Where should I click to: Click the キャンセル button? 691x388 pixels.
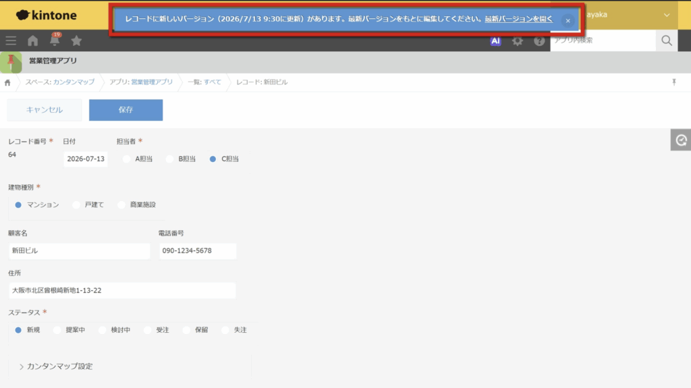click(x=45, y=110)
